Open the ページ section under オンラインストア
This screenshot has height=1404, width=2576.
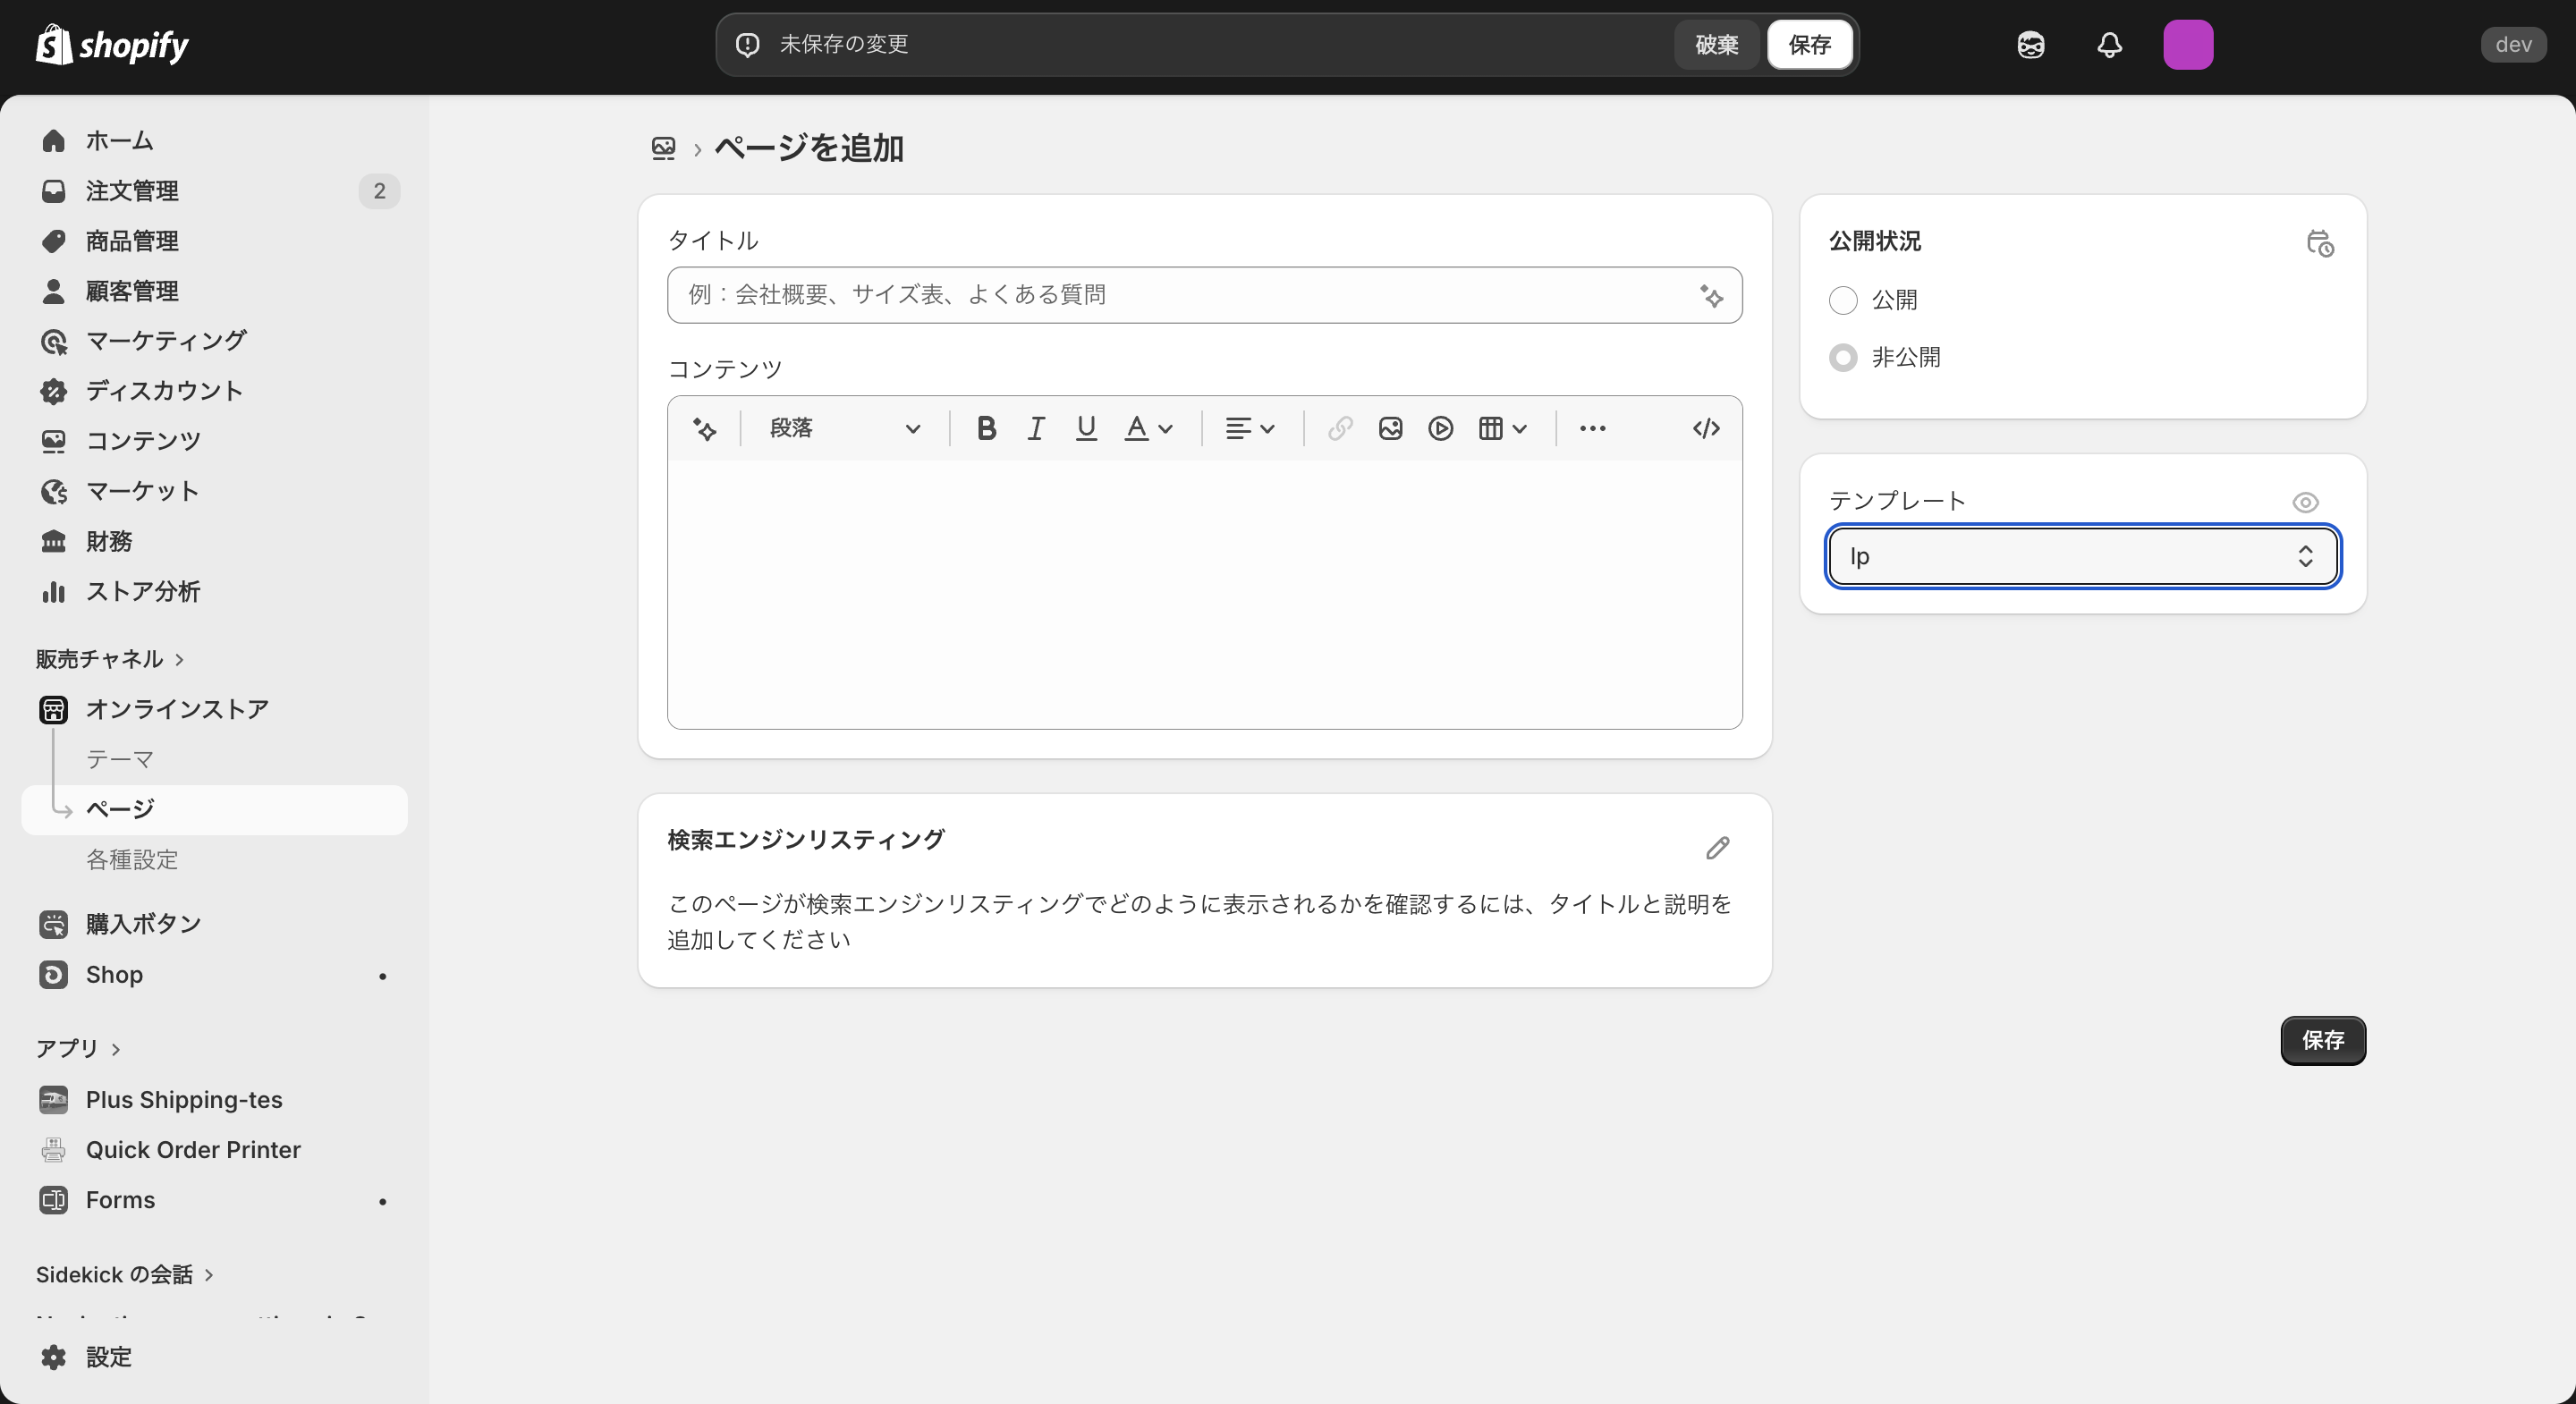(118, 810)
